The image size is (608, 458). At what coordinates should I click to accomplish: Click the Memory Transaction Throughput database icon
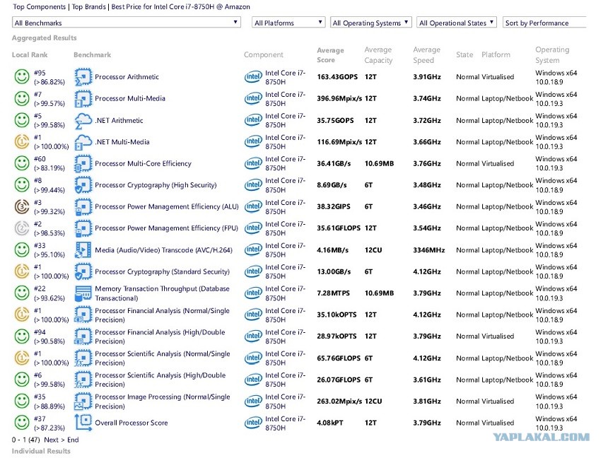[83, 293]
